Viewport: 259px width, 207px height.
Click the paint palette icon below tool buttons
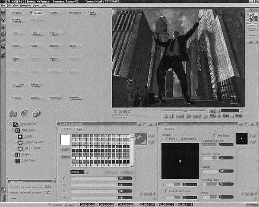[24, 114]
